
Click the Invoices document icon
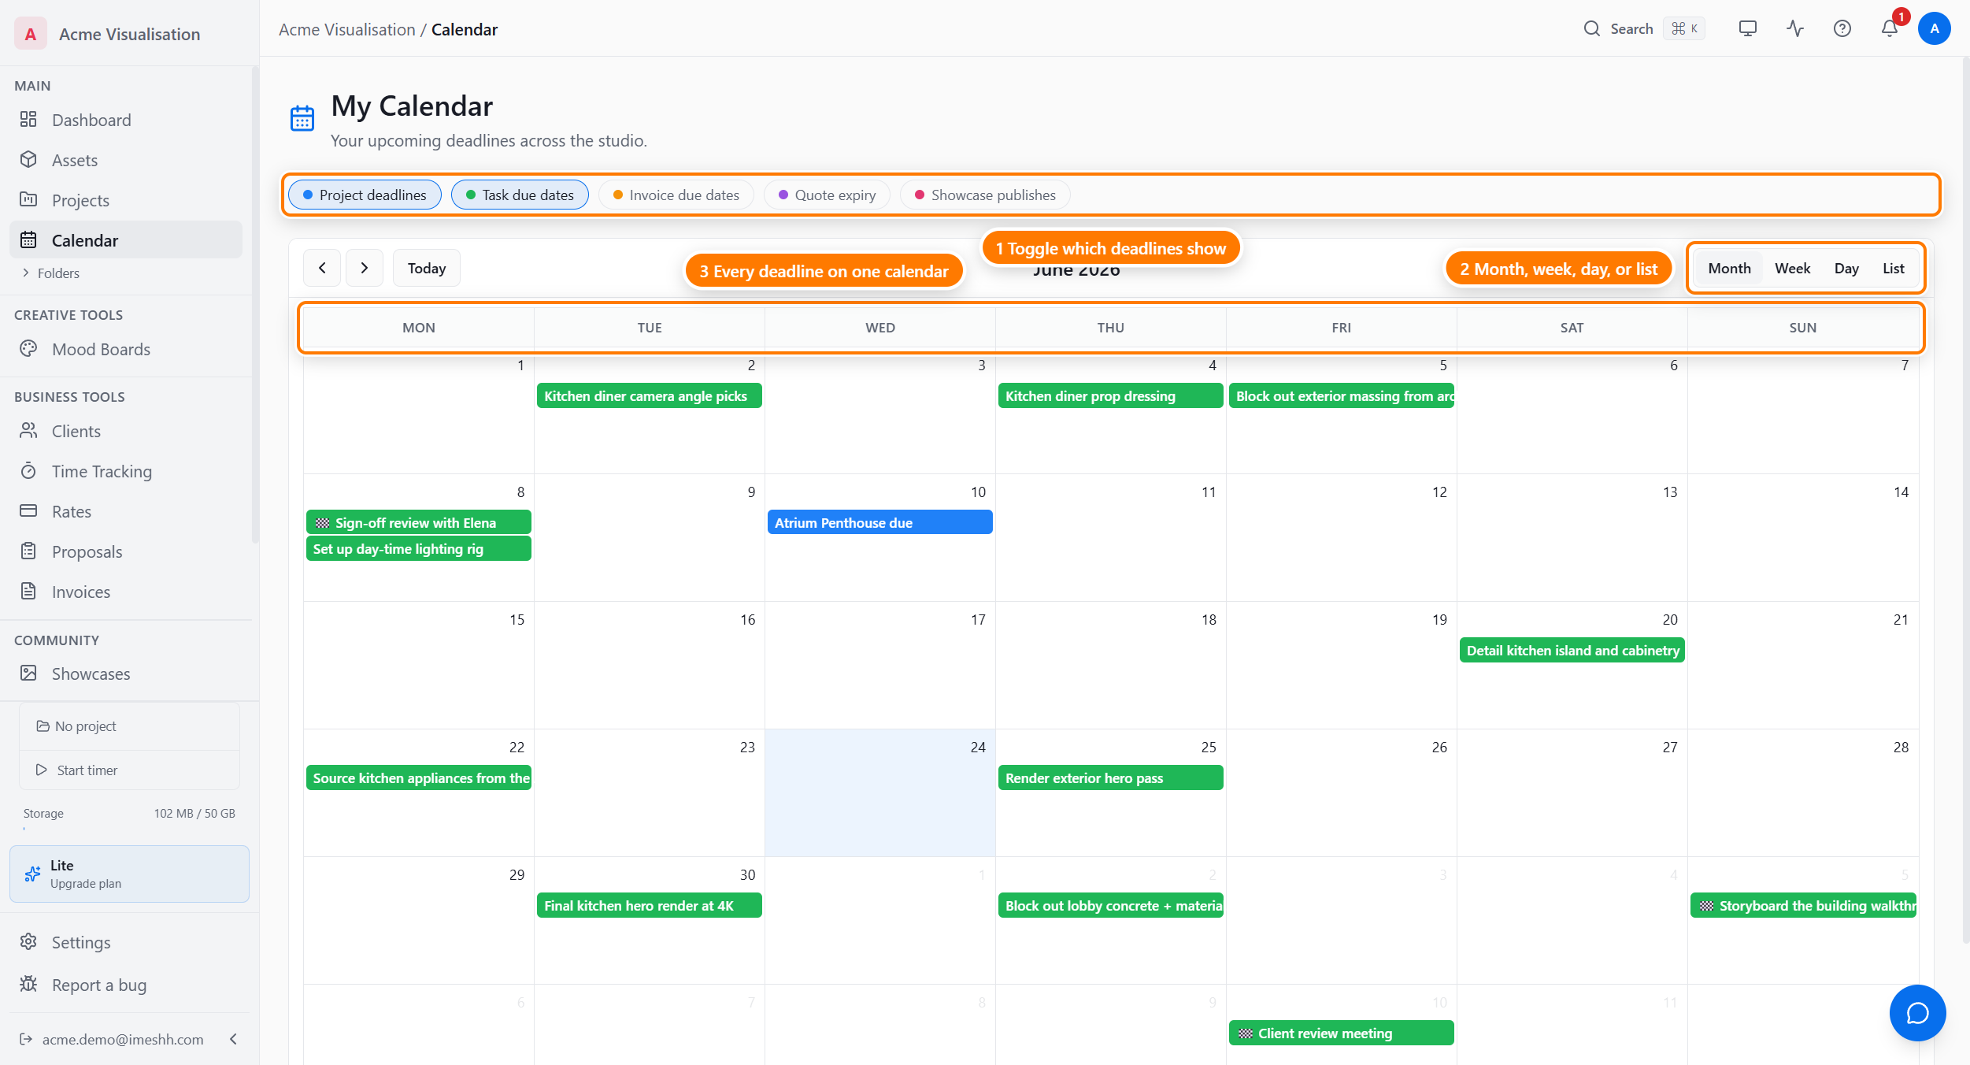(28, 591)
